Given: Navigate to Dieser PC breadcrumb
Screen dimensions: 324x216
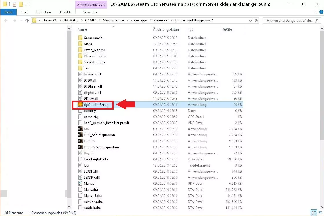Looking at the screenshot, I should click(x=50, y=20).
